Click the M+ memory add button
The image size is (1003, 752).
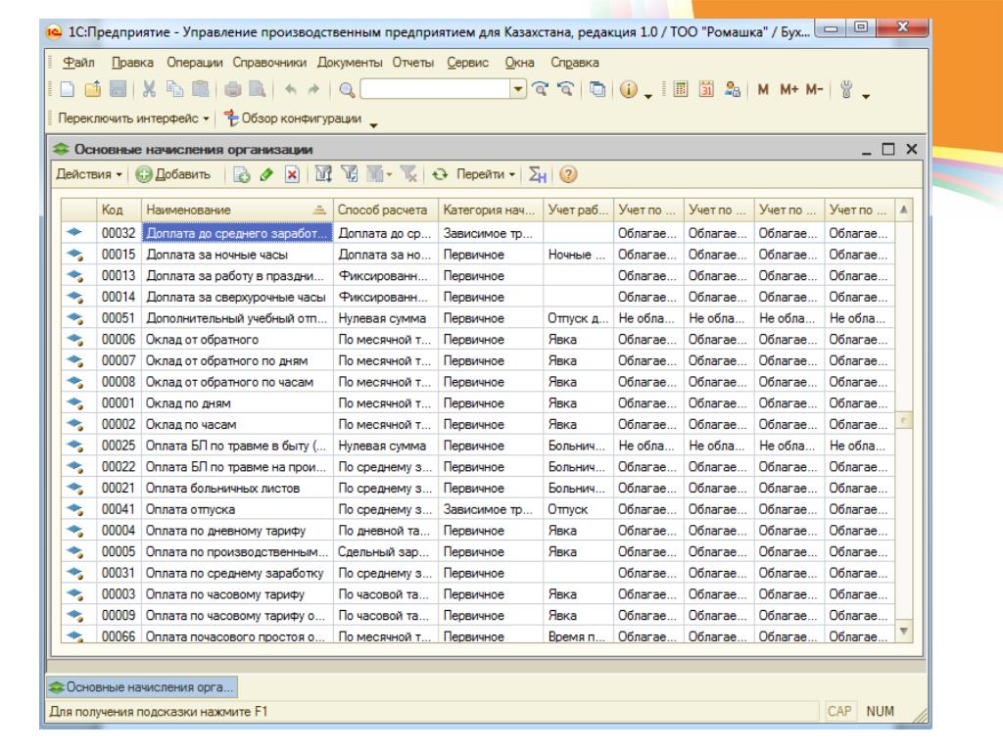point(788,89)
